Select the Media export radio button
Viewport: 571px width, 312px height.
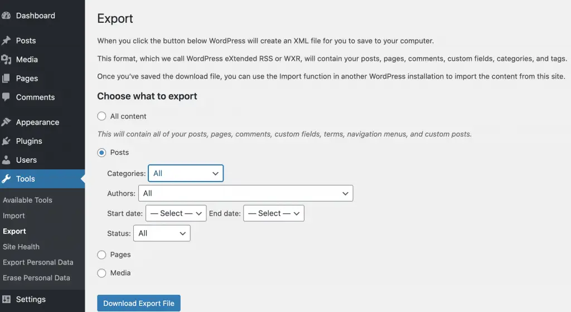(x=101, y=273)
